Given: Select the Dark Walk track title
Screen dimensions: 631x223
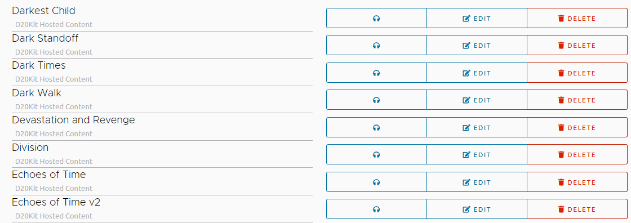Looking at the screenshot, I should tap(37, 92).
